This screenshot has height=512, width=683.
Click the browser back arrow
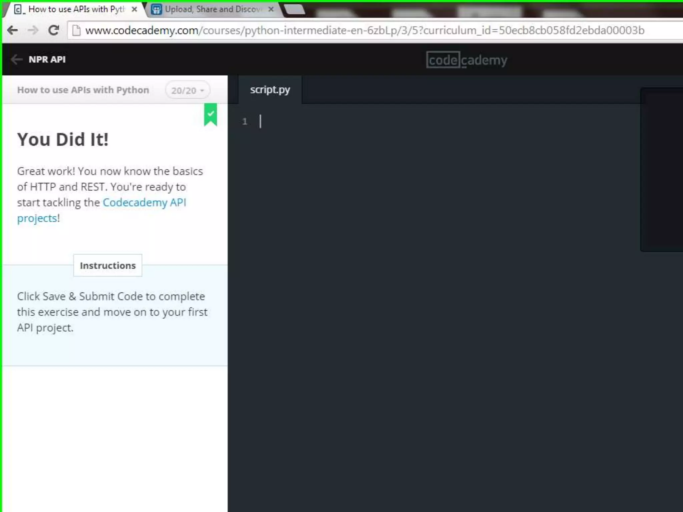click(12, 30)
